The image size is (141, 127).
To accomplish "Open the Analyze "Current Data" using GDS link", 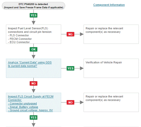I will pos(30,62).
